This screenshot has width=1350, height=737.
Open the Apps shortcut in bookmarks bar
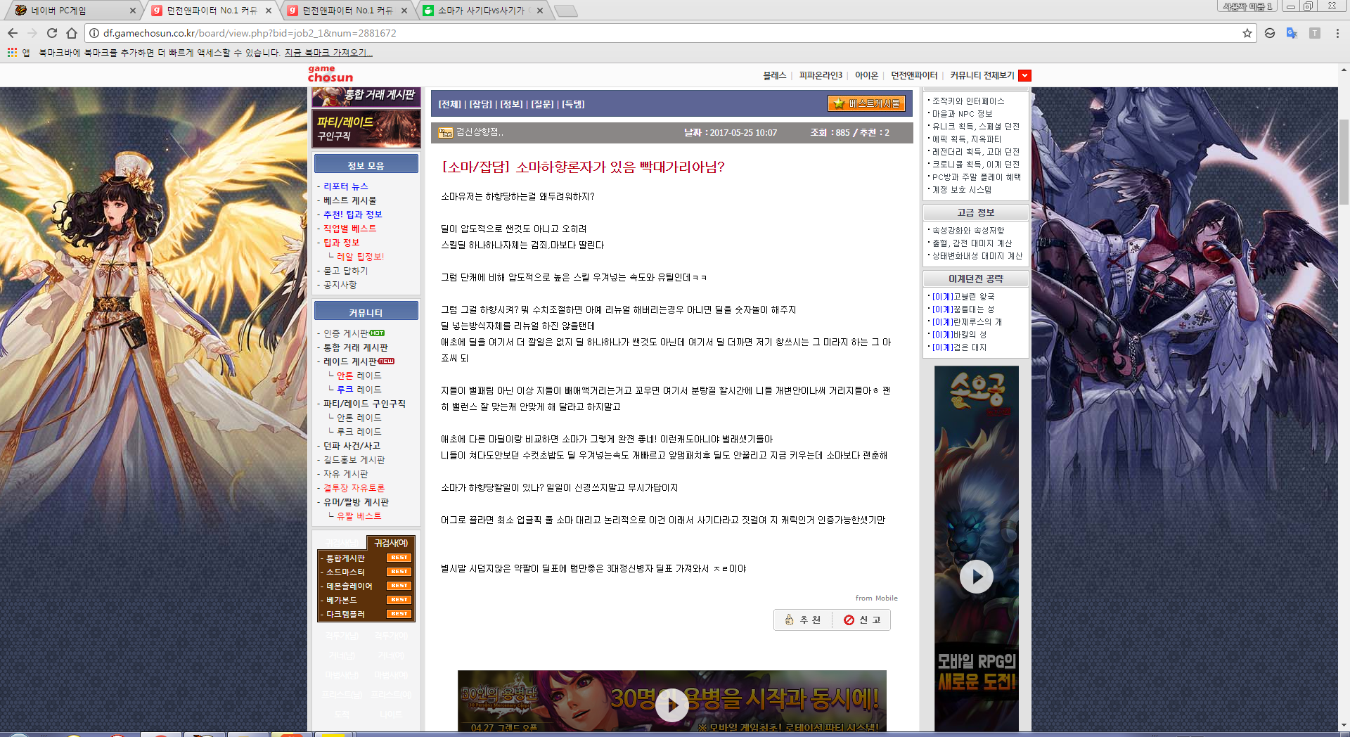[x=18, y=53]
